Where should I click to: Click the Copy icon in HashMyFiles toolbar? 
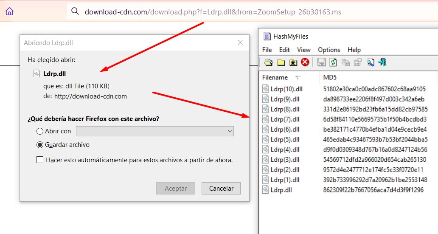click(x=345, y=62)
